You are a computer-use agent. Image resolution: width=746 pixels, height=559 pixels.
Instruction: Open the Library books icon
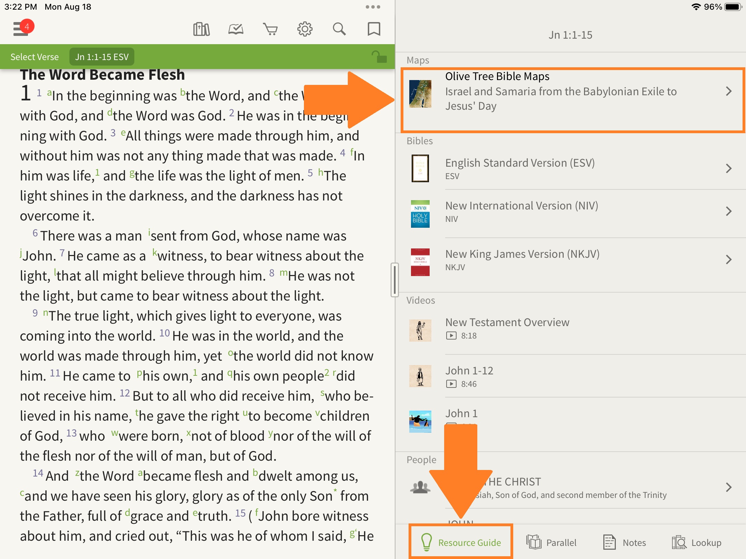click(x=201, y=29)
